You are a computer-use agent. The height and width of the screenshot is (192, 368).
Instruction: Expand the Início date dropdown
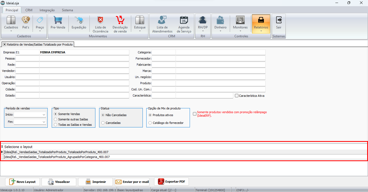44,115
